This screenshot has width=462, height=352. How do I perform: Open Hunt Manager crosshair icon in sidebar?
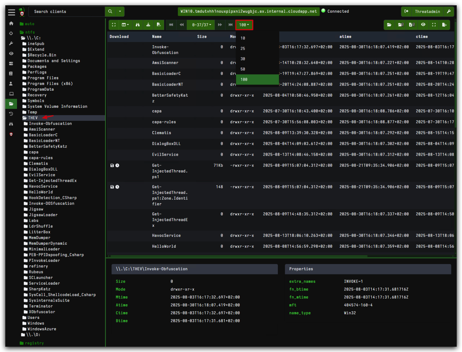(x=11, y=33)
